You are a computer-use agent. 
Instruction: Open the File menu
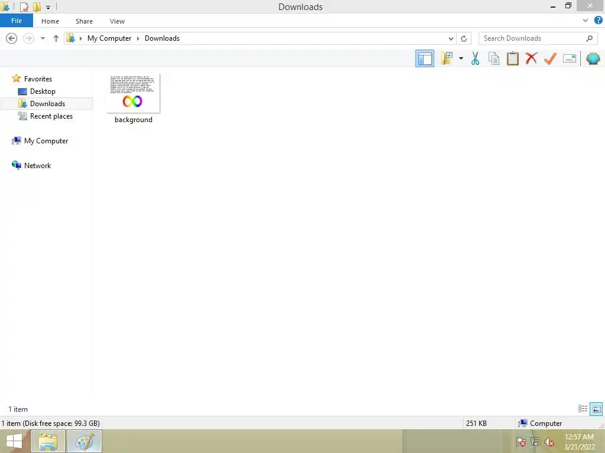pos(17,21)
